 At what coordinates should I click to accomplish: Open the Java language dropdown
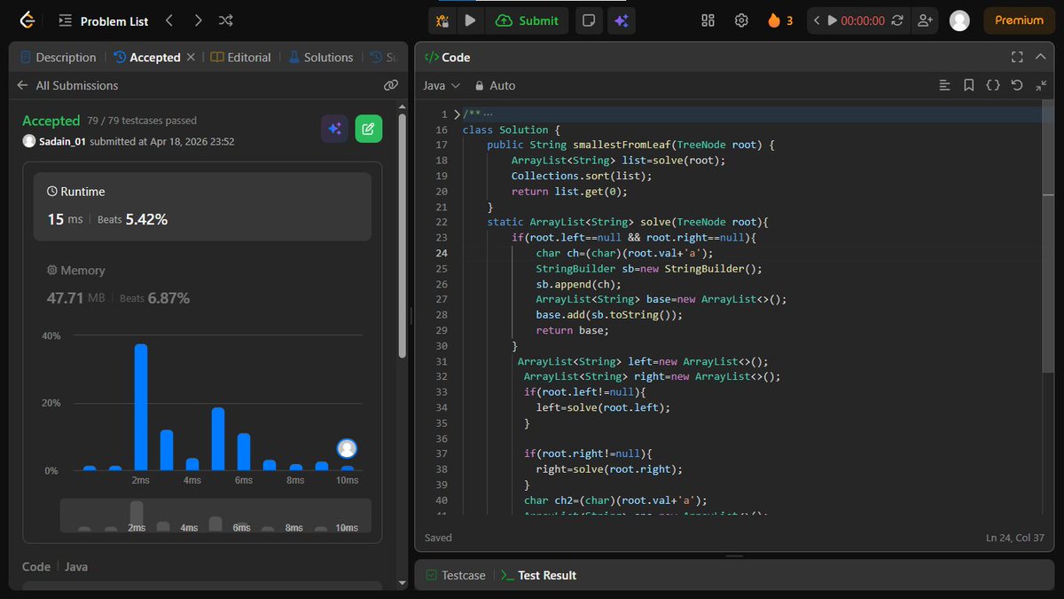pyautogui.click(x=442, y=85)
